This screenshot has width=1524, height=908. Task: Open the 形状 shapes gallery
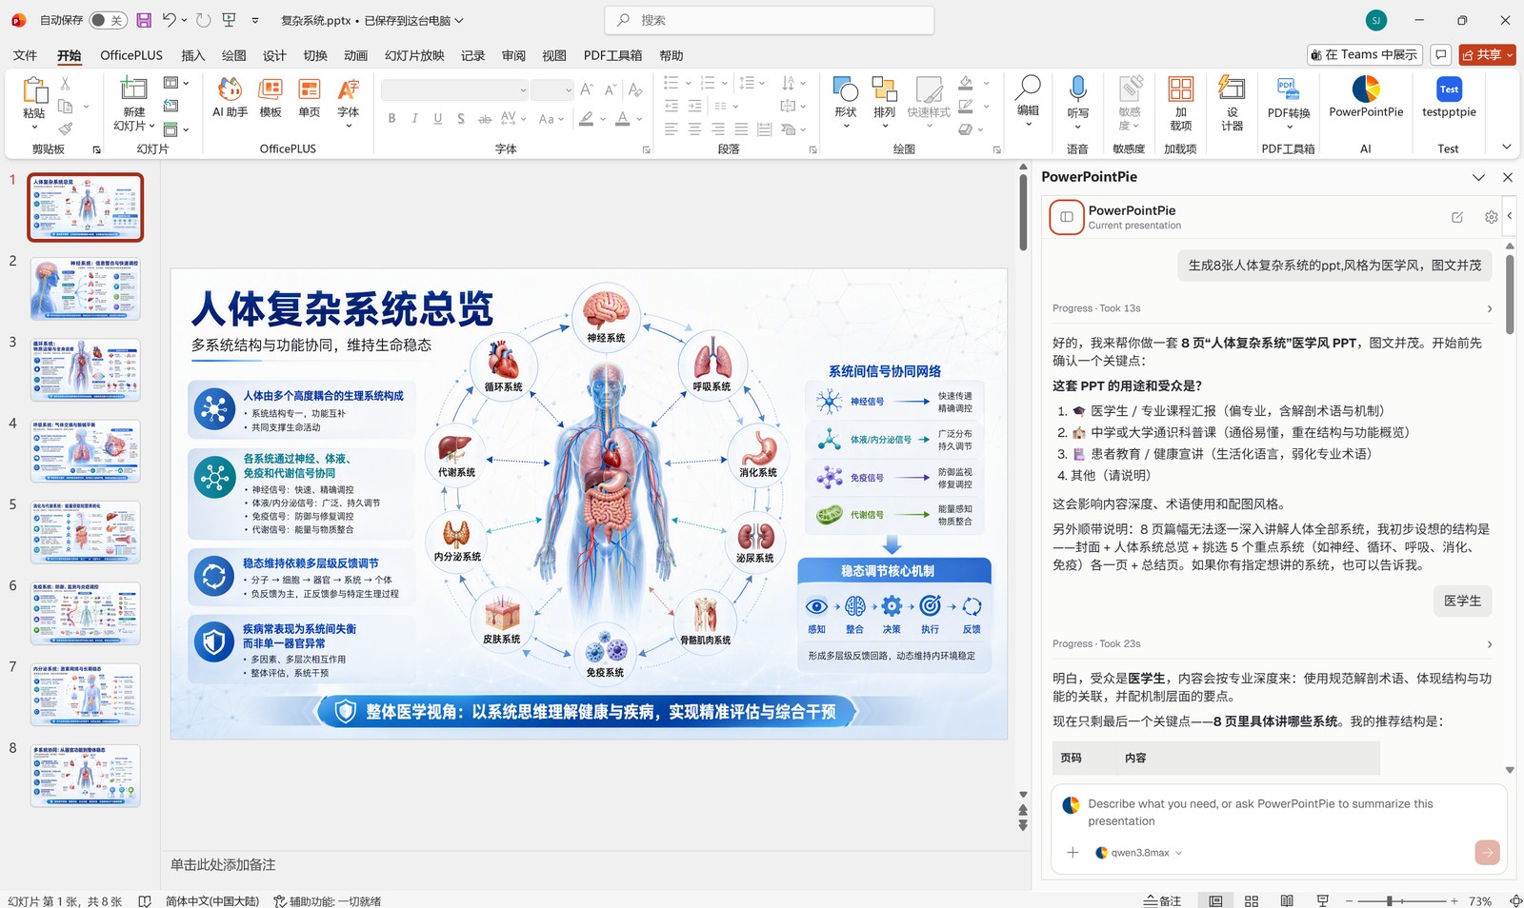pos(846,103)
